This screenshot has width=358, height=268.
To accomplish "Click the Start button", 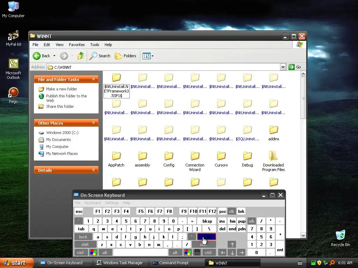I will [x=16, y=263].
